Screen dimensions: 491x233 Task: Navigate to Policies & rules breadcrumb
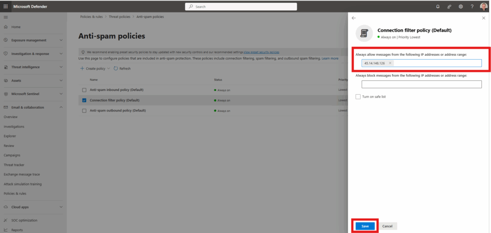92,17
